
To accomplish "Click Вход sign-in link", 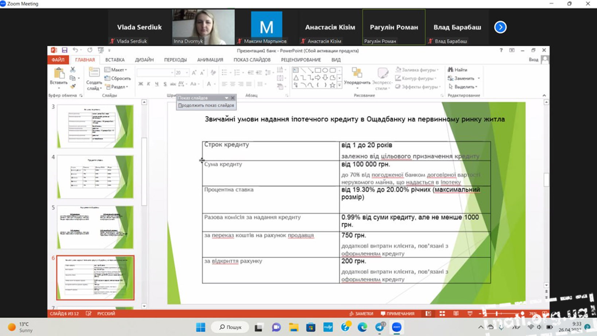I will [533, 59].
